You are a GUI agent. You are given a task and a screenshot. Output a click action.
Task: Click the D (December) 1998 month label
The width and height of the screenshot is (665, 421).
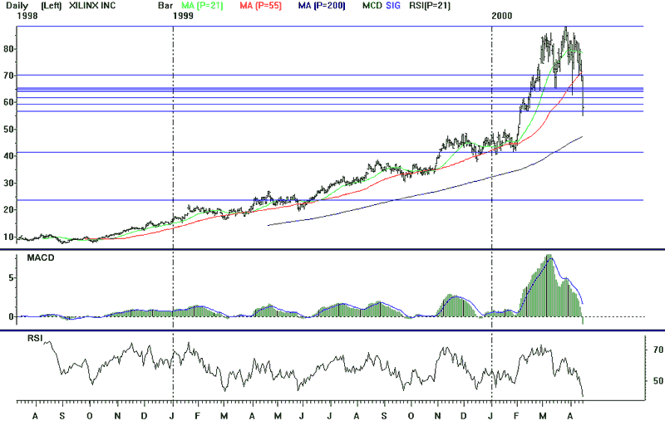coord(144,416)
